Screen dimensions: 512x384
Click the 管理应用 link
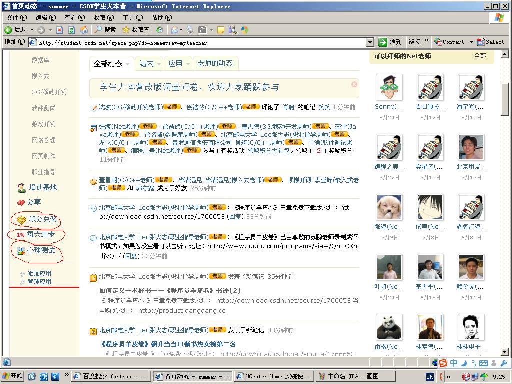(39, 282)
